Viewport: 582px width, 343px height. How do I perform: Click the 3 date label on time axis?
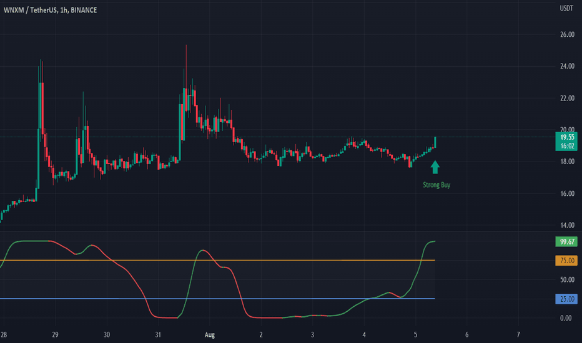(312, 335)
